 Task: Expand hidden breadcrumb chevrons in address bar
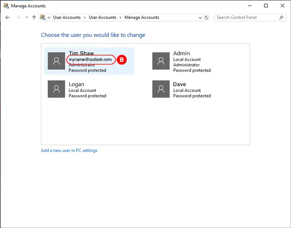click(x=49, y=17)
